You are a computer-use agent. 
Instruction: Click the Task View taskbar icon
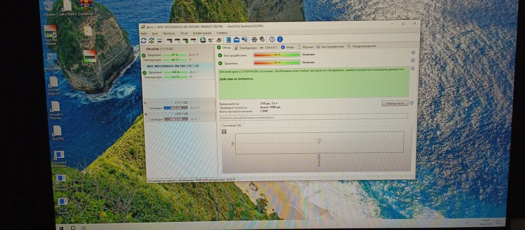tap(83, 228)
